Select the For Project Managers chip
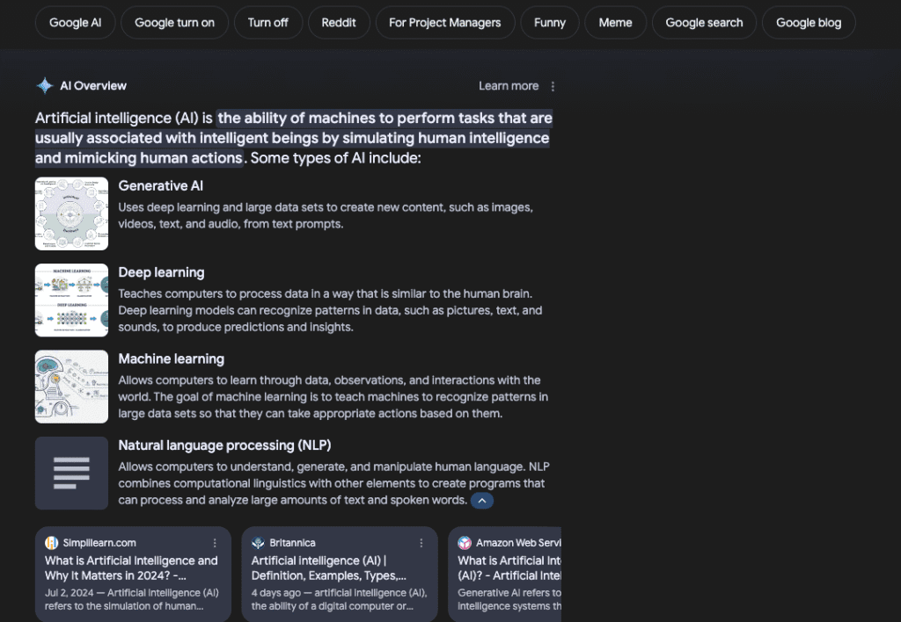This screenshot has height=622, width=901. click(x=444, y=23)
